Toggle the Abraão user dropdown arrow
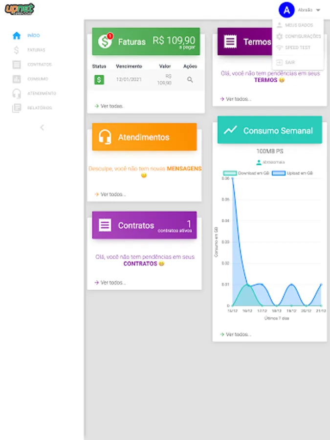This screenshot has height=440, width=330. [x=318, y=10]
